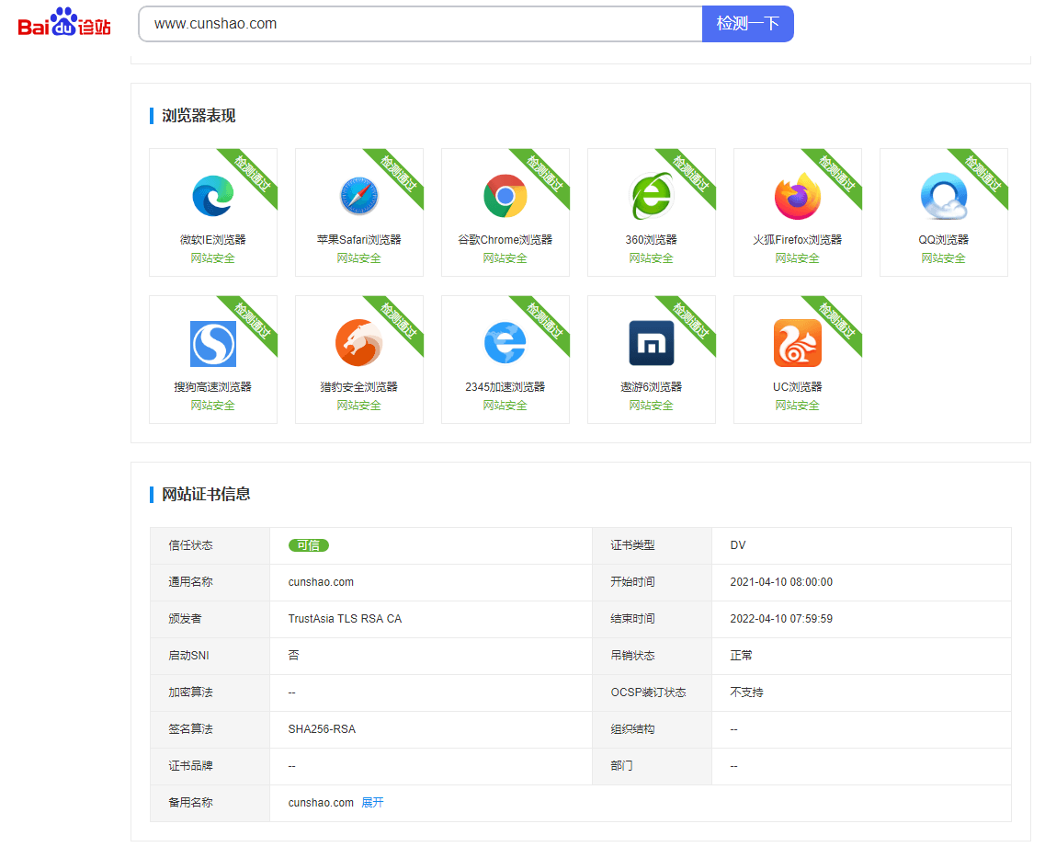Click the 苹果Safari浏览器 logo
Viewport: 1045px width, 847px height.
click(358, 195)
